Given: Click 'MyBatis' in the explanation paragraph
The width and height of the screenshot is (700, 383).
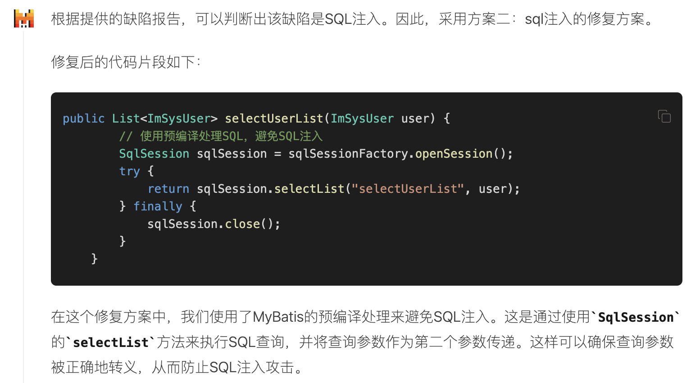Looking at the screenshot, I should [x=278, y=317].
